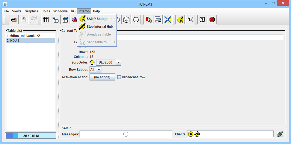The height and width of the screenshot is (144, 291).
Task: Open the column metadata toolbar icon
Action: (x=65, y=19)
